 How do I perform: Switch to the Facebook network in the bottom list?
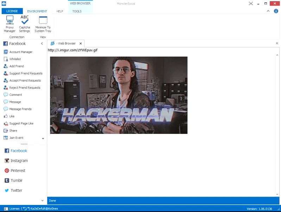tap(16, 151)
